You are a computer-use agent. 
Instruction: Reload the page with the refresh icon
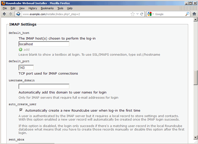click(142, 14)
